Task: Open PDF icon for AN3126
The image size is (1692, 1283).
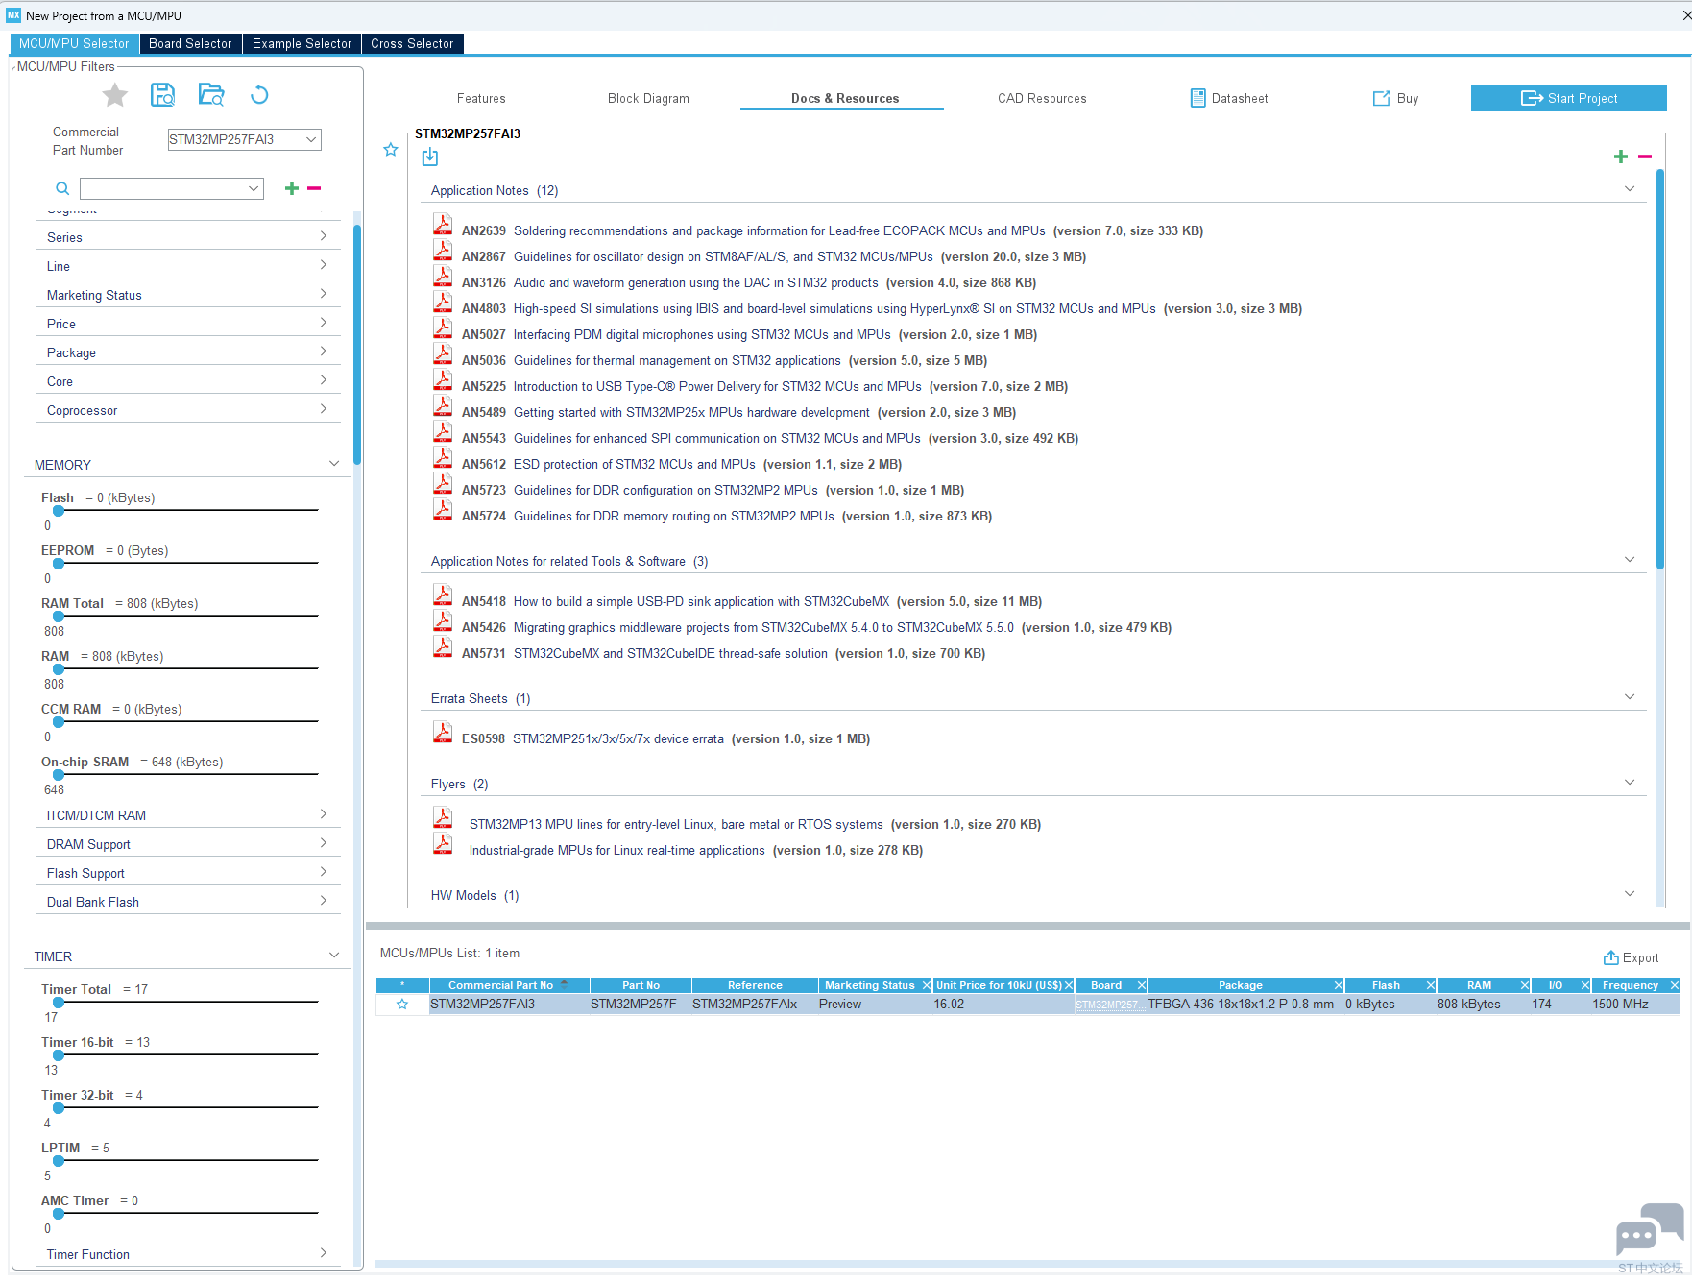Action: (443, 277)
